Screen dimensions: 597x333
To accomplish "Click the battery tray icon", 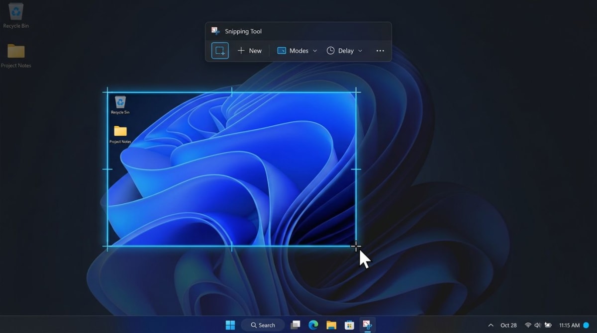I will point(548,325).
